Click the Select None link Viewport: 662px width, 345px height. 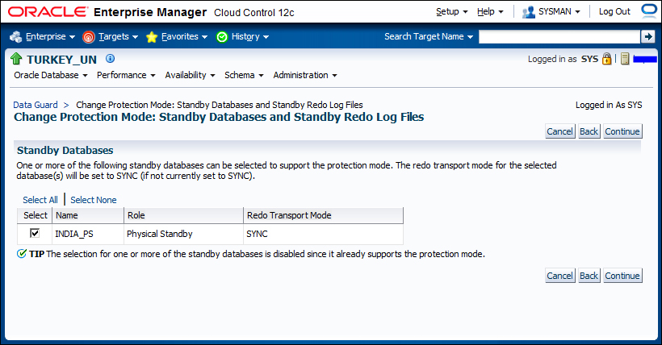tap(94, 200)
